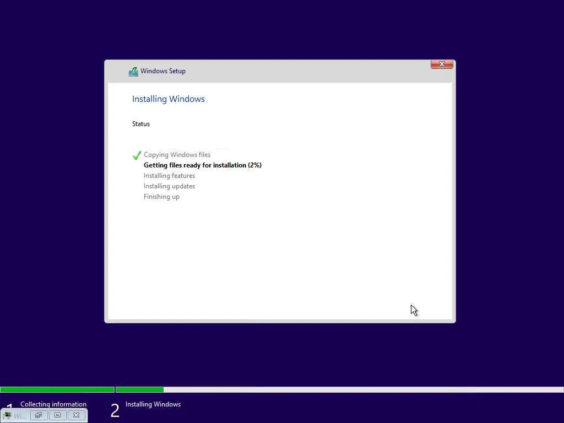This screenshot has height=423, width=564.
Task: Click the green checkmark beside Copying Windows files
Action: click(x=137, y=155)
